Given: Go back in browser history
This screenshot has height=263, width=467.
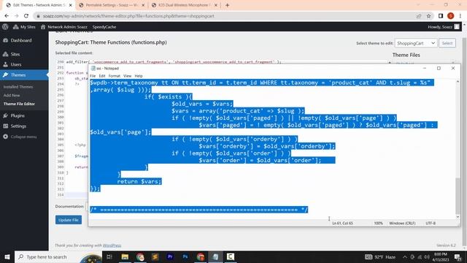Looking at the screenshot, I should pos(7,16).
